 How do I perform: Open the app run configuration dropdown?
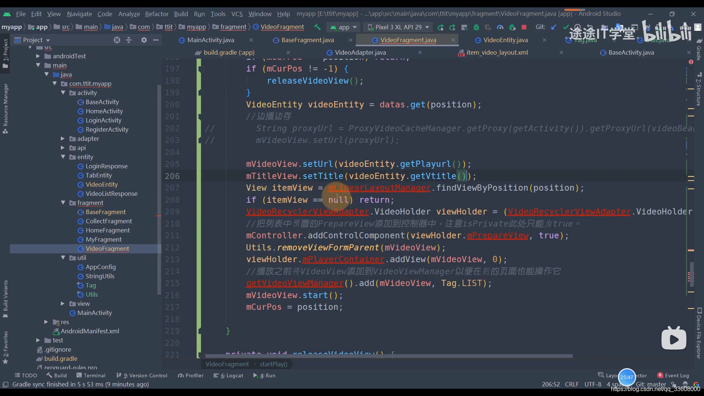coord(344,27)
